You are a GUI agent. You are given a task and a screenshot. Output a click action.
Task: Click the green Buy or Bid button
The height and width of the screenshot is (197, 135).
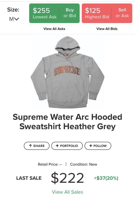tap(70, 13)
